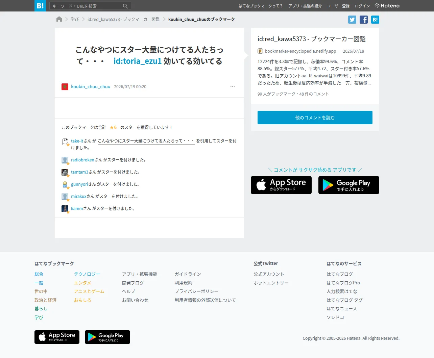Open tamtam3's profile link

tap(79, 172)
